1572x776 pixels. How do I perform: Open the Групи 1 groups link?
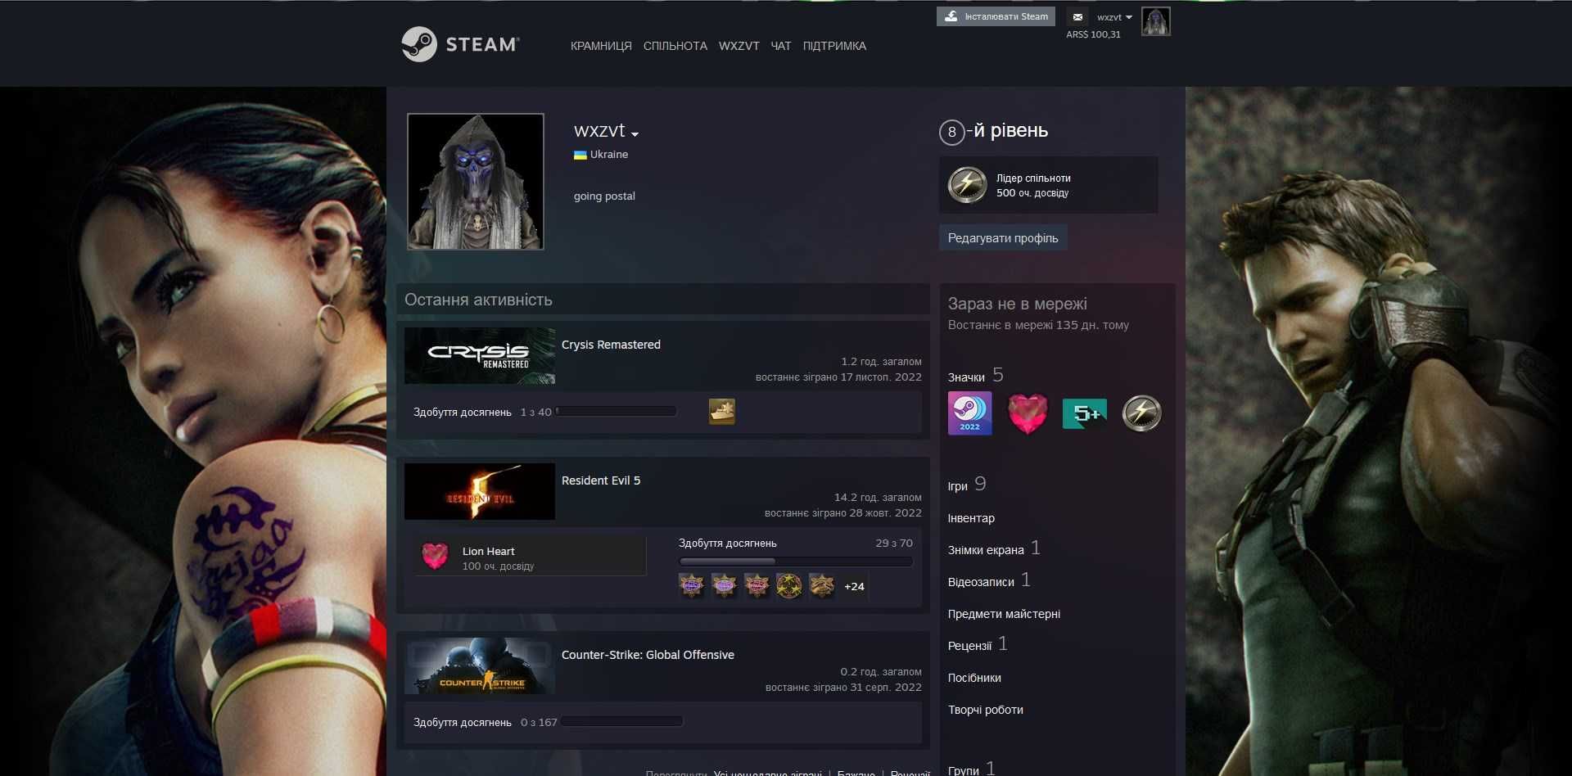(x=971, y=769)
